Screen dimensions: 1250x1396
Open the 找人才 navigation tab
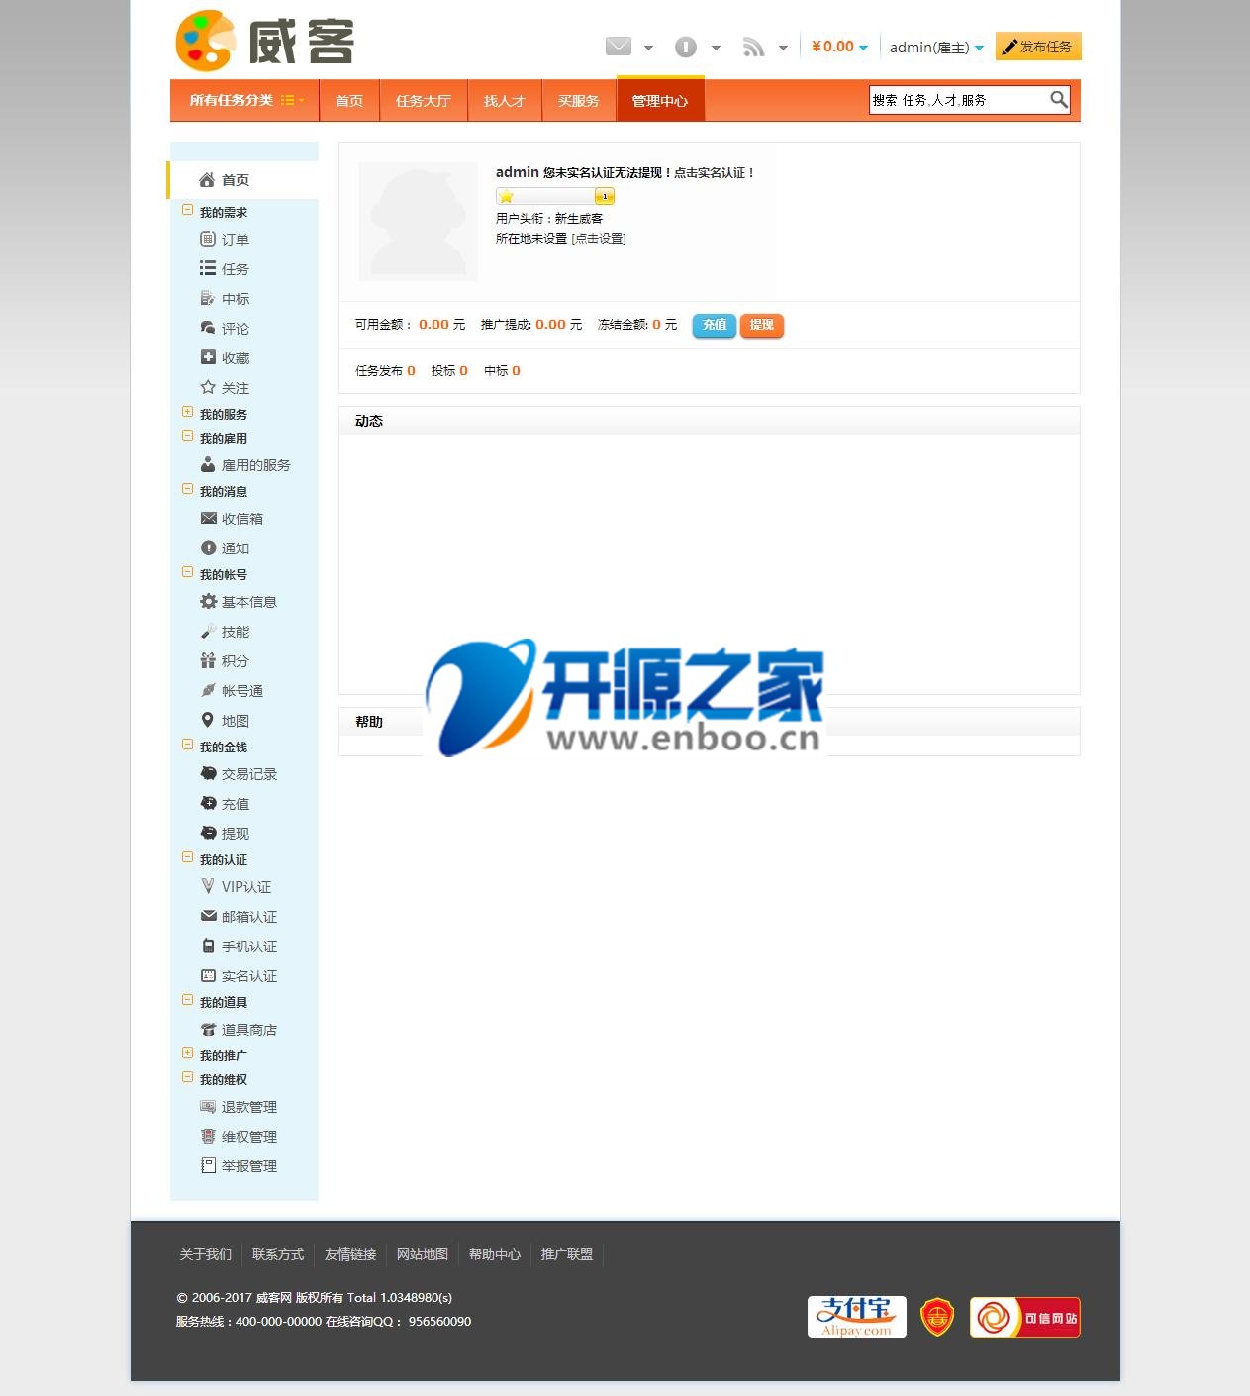point(505,101)
